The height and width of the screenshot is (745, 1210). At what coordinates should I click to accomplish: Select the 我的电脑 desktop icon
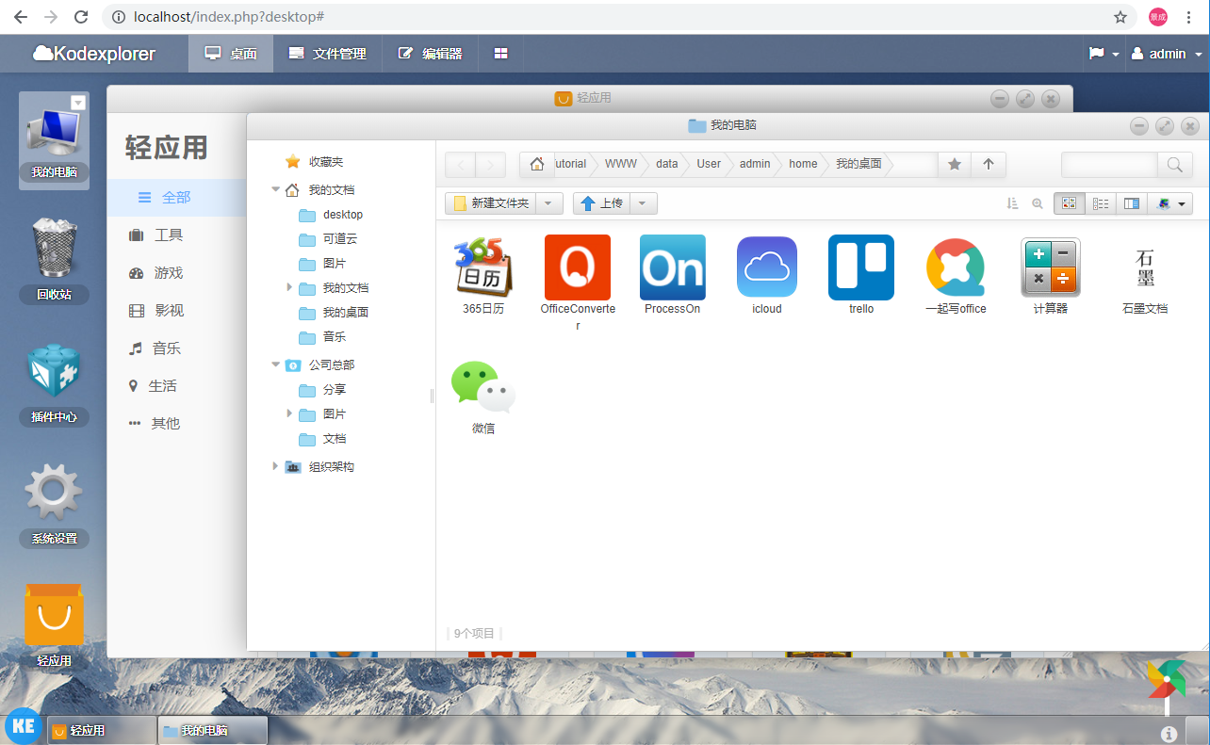coord(54,140)
